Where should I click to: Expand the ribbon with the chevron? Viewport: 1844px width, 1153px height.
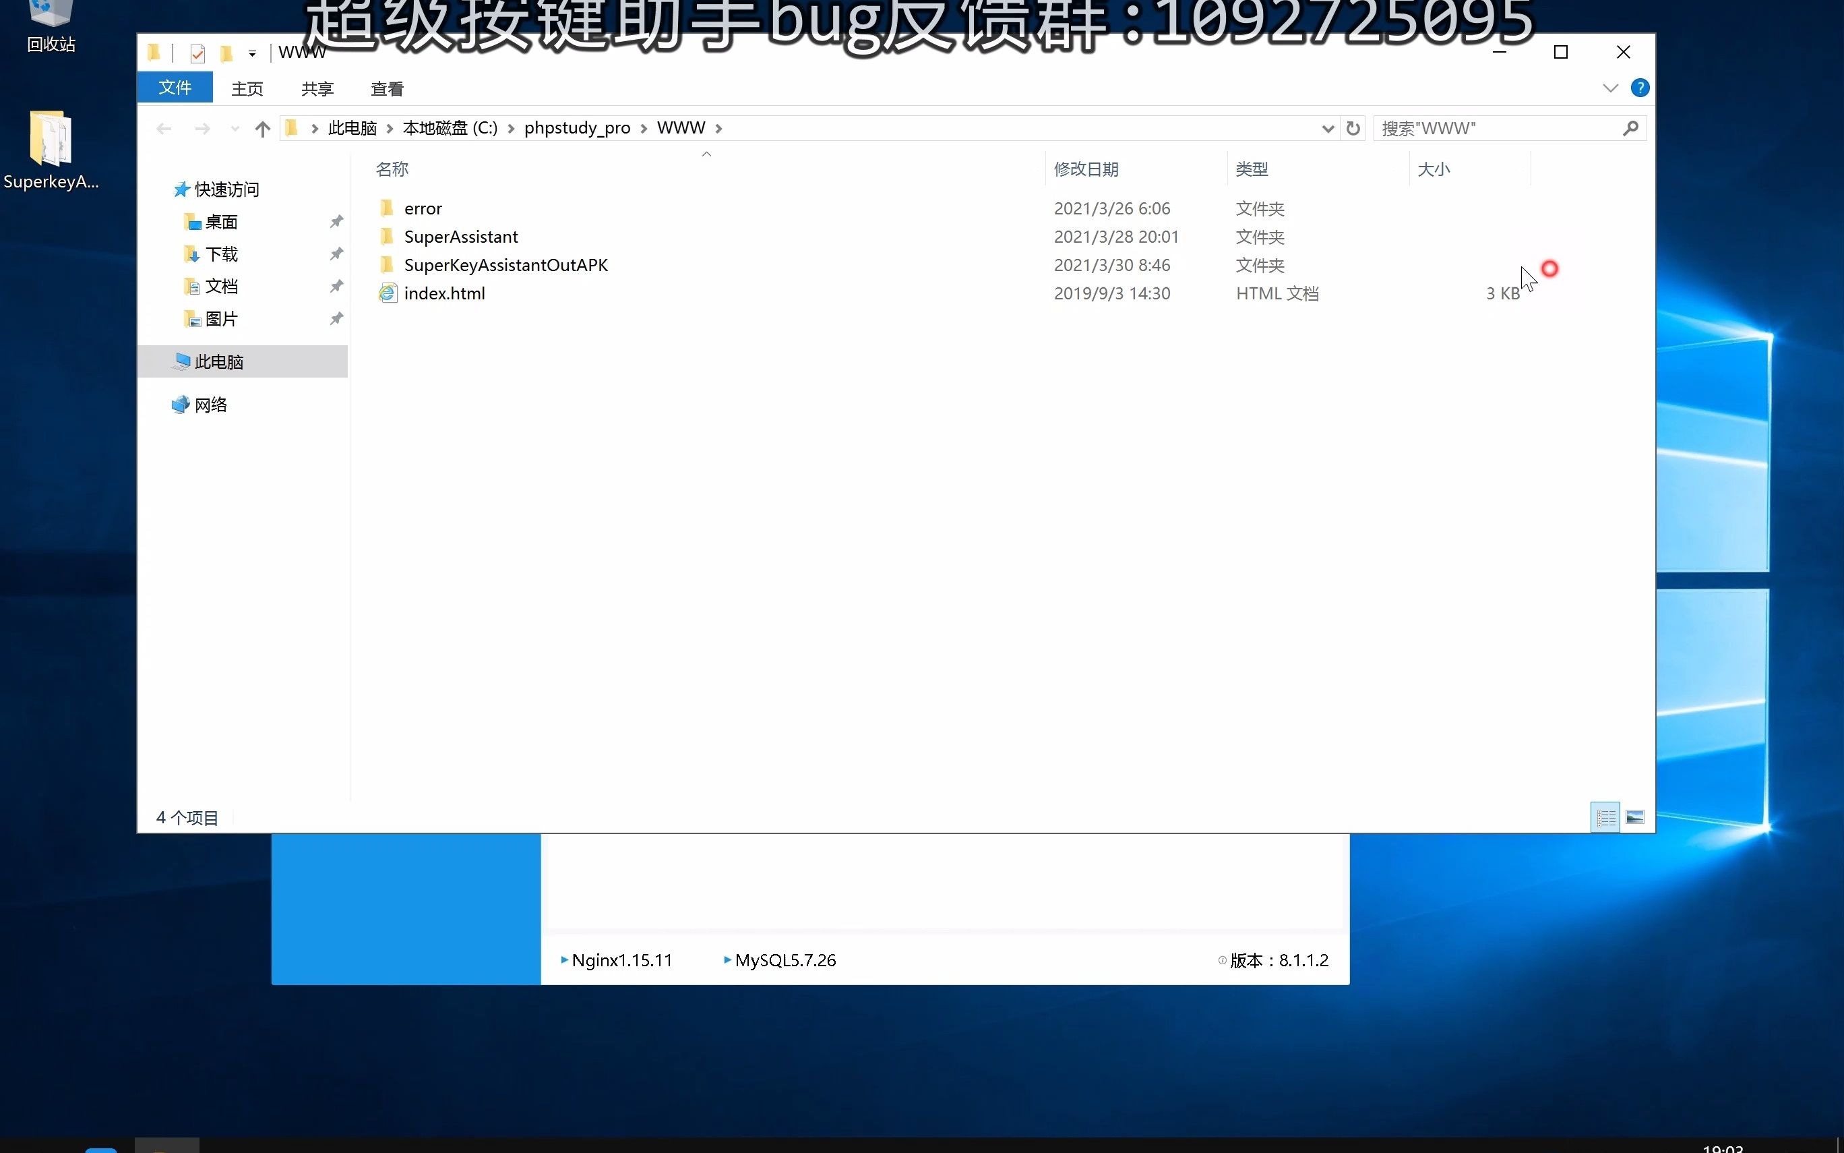click(x=1610, y=88)
